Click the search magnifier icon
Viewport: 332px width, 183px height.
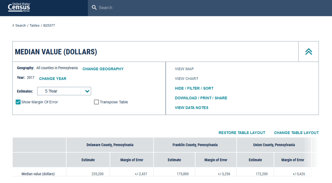tap(94, 7)
